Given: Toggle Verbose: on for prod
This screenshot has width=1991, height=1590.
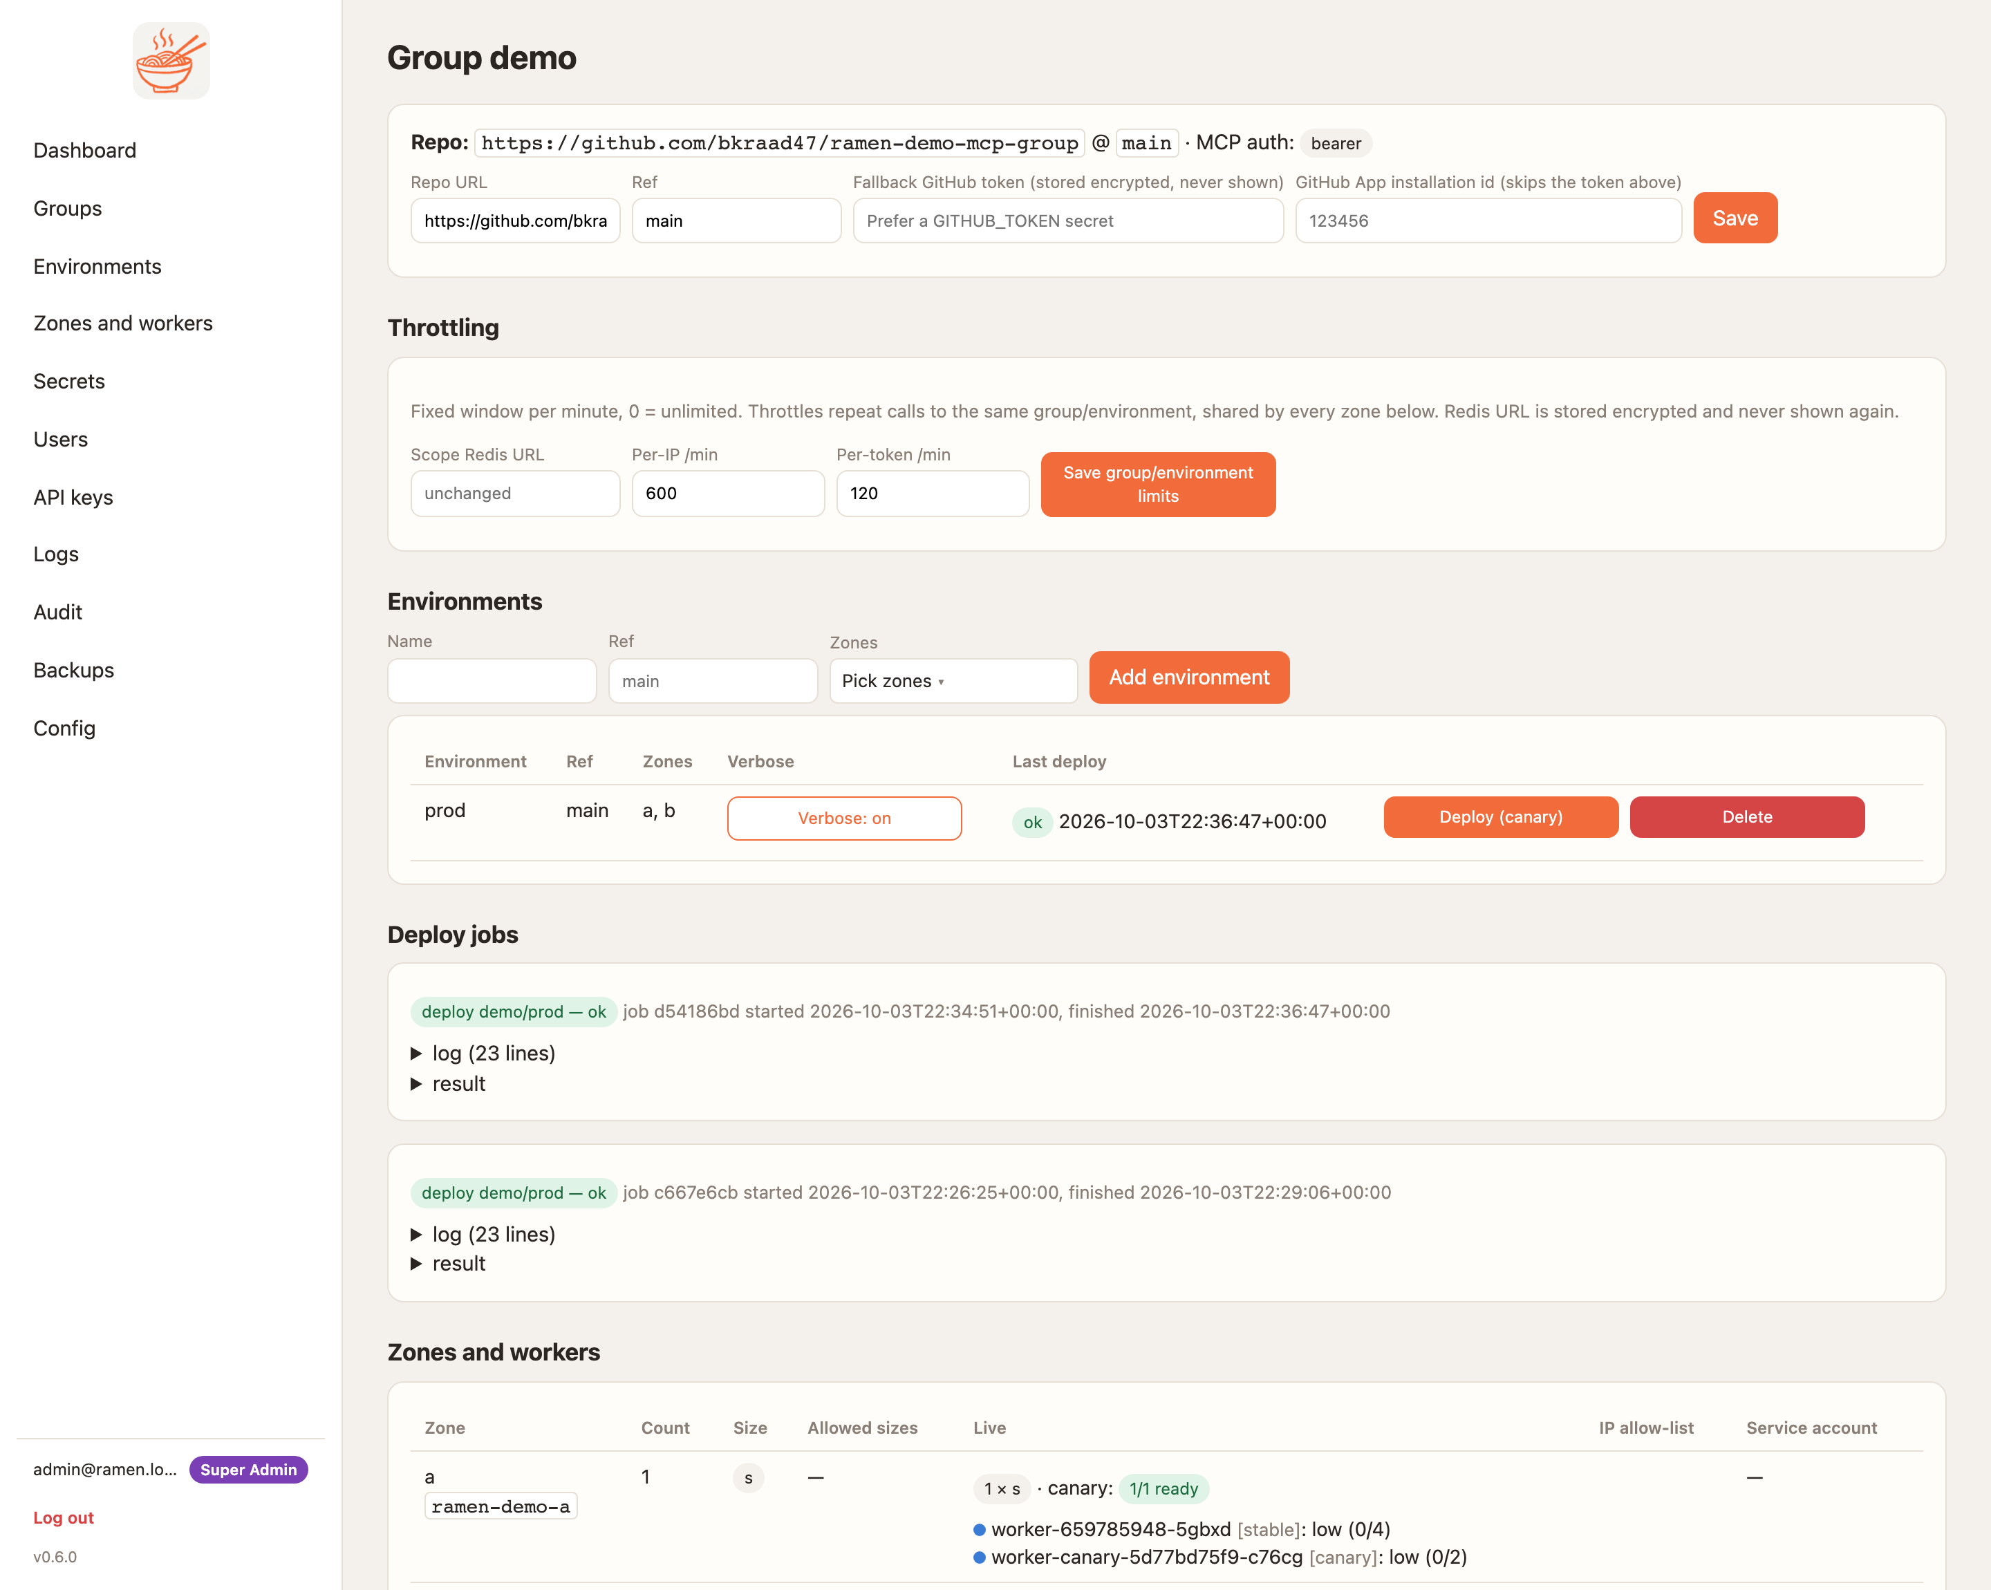Looking at the screenshot, I should point(844,818).
